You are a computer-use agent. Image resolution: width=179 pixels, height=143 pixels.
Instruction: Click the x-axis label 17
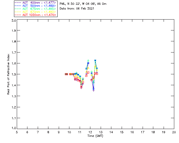pos(143,132)
